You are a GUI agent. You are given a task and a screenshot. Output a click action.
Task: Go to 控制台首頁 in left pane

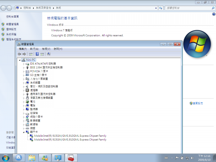(x=12, y=17)
